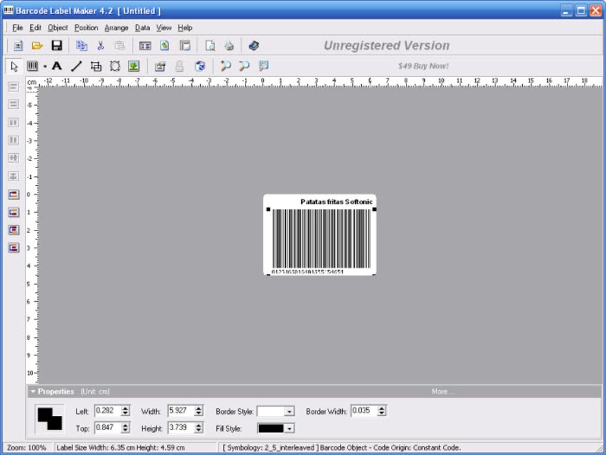The width and height of the screenshot is (606, 455).
Task: Increase Border Width with up arrow
Action: pyautogui.click(x=382, y=408)
